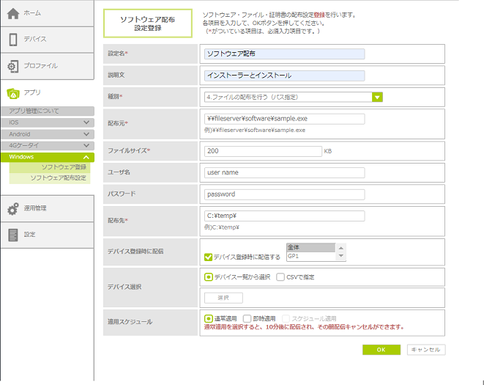Select the 即時適用 schedule option
Image resolution: width=484 pixels, height=385 pixels.
click(x=247, y=319)
